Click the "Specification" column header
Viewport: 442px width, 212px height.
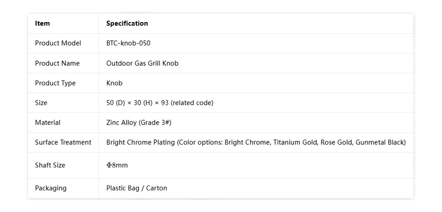[x=127, y=23]
